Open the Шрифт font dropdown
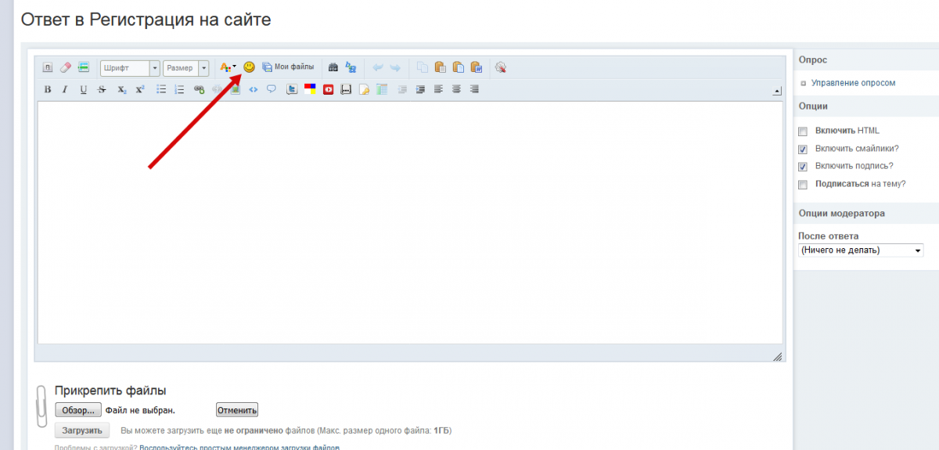939x450 pixels. pos(130,68)
